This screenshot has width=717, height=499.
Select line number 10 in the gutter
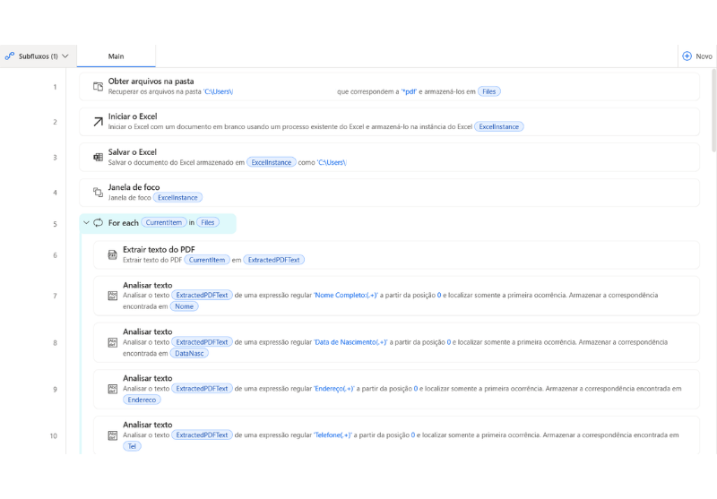click(54, 436)
